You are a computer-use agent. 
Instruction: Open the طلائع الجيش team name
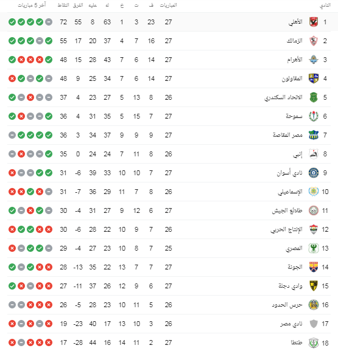tap(287, 210)
